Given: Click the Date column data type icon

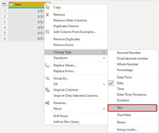Looking at the screenshot, I should 11,4.
